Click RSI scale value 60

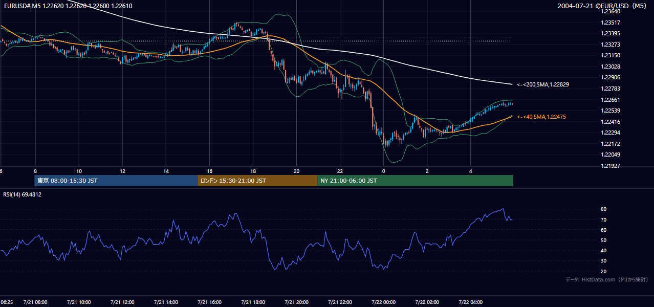pyautogui.click(x=604, y=230)
